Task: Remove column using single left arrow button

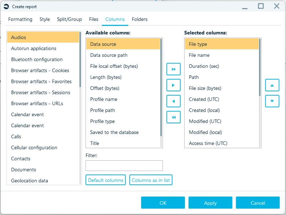Action: tap(173, 101)
